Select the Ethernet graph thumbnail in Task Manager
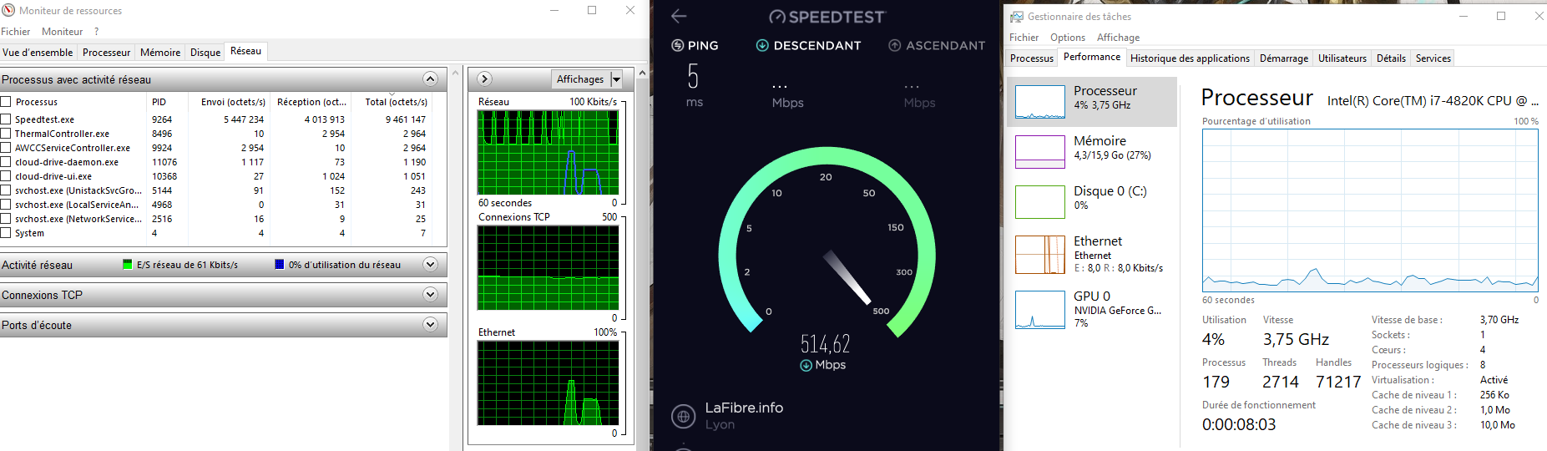Screen dimensions: 1547x451 [x=1040, y=255]
